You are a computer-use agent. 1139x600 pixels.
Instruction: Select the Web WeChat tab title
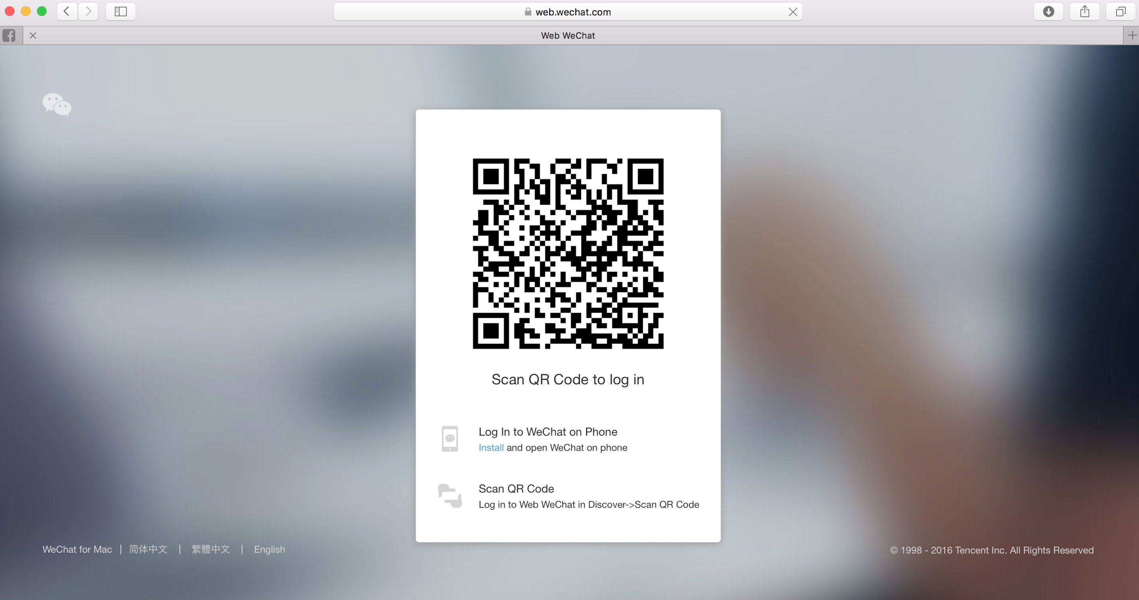point(568,35)
